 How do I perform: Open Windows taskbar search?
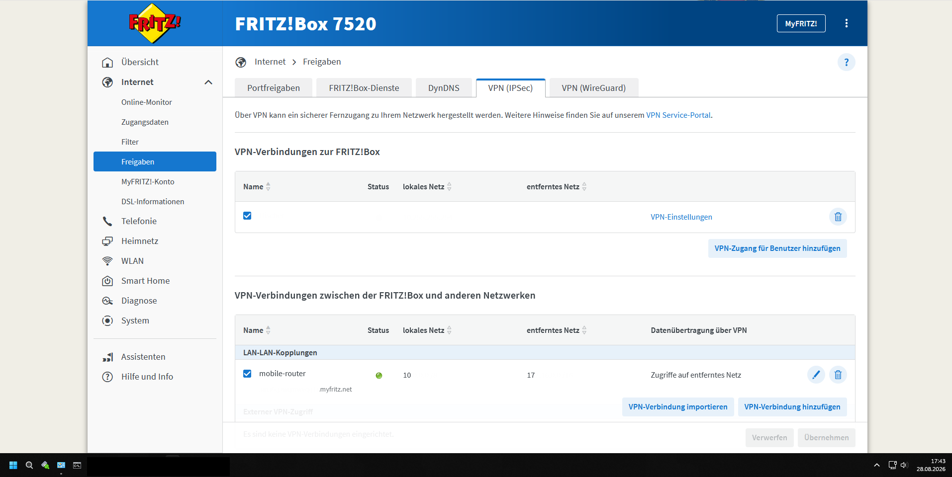(29, 465)
